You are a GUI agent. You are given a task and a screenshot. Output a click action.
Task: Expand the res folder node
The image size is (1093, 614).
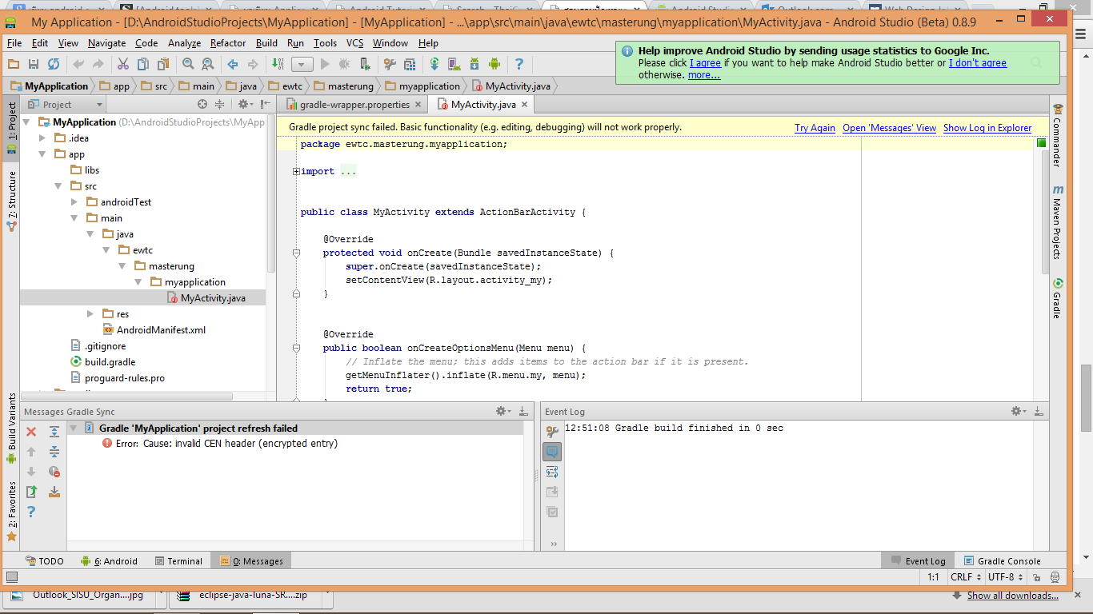click(x=90, y=314)
